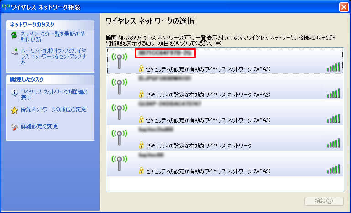Click the green refresh network list icon

[x=14, y=36]
